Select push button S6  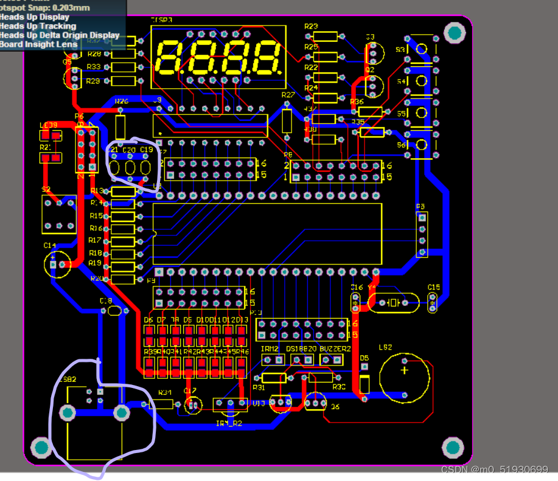point(422,145)
